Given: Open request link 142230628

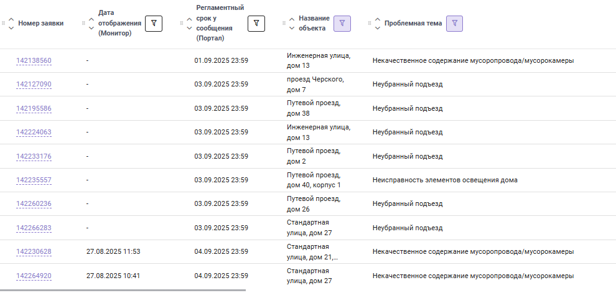Looking at the screenshot, I should point(34,251).
